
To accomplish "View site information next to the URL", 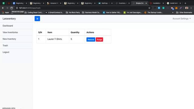I will point(17,8).
